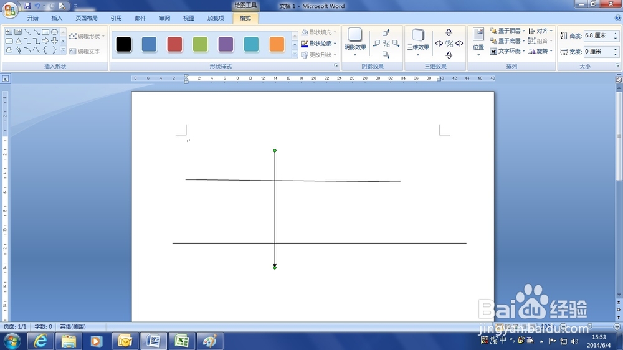Tilt 3-D effect right

point(459,44)
